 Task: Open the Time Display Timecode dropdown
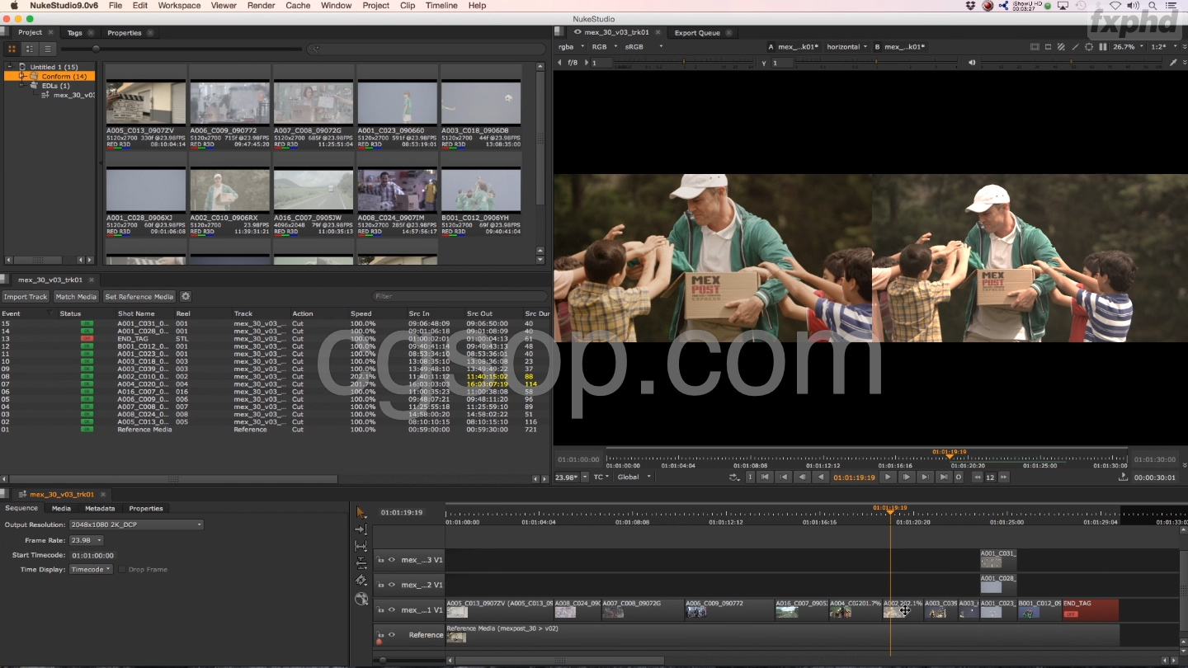tap(91, 570)
